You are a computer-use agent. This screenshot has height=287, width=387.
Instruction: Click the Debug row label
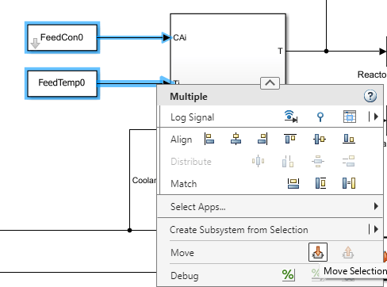(185, 276)
